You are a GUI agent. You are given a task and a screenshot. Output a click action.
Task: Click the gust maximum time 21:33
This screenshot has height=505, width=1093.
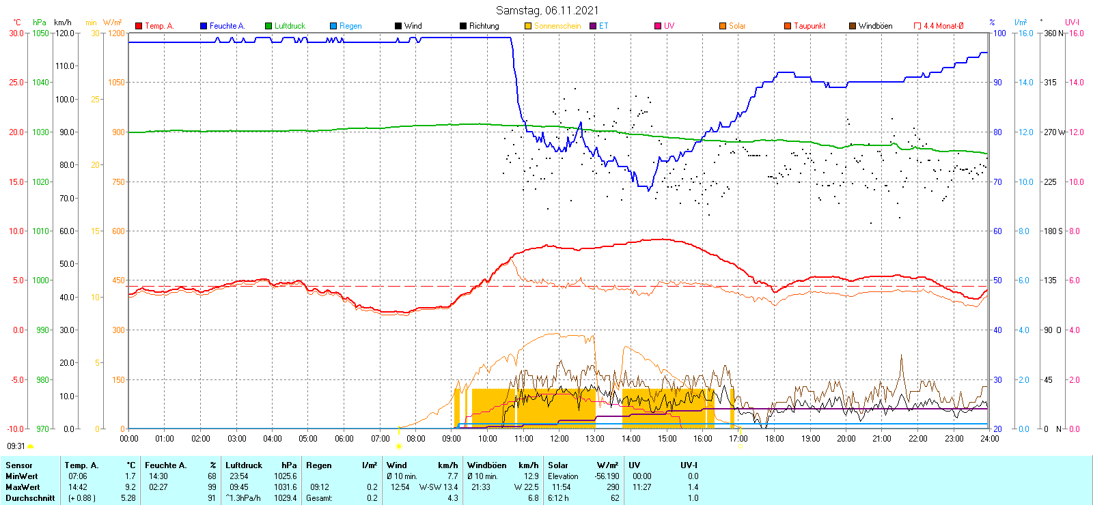coord(481,487)
